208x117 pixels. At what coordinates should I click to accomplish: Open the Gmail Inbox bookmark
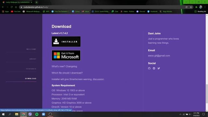click(85, 12)
